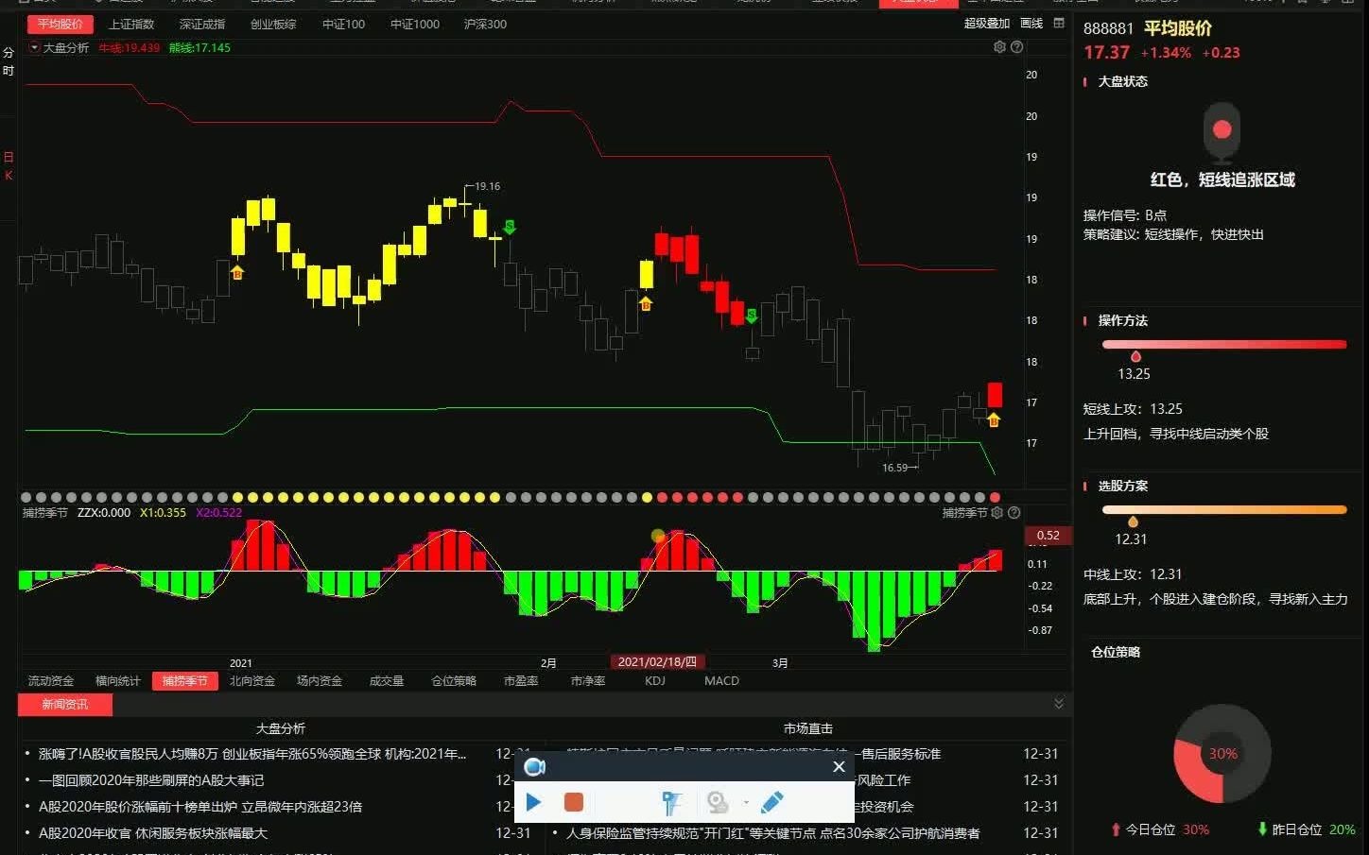Click the 13.25 short-term marker drop
Viewport: 1369px width, 855px height.
point(1135,356)
